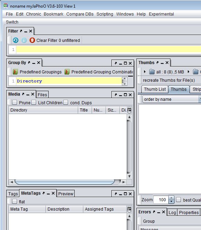Undock the Filter panel via pin icon
The image size is (201, 230).
(x=21, y=31)
